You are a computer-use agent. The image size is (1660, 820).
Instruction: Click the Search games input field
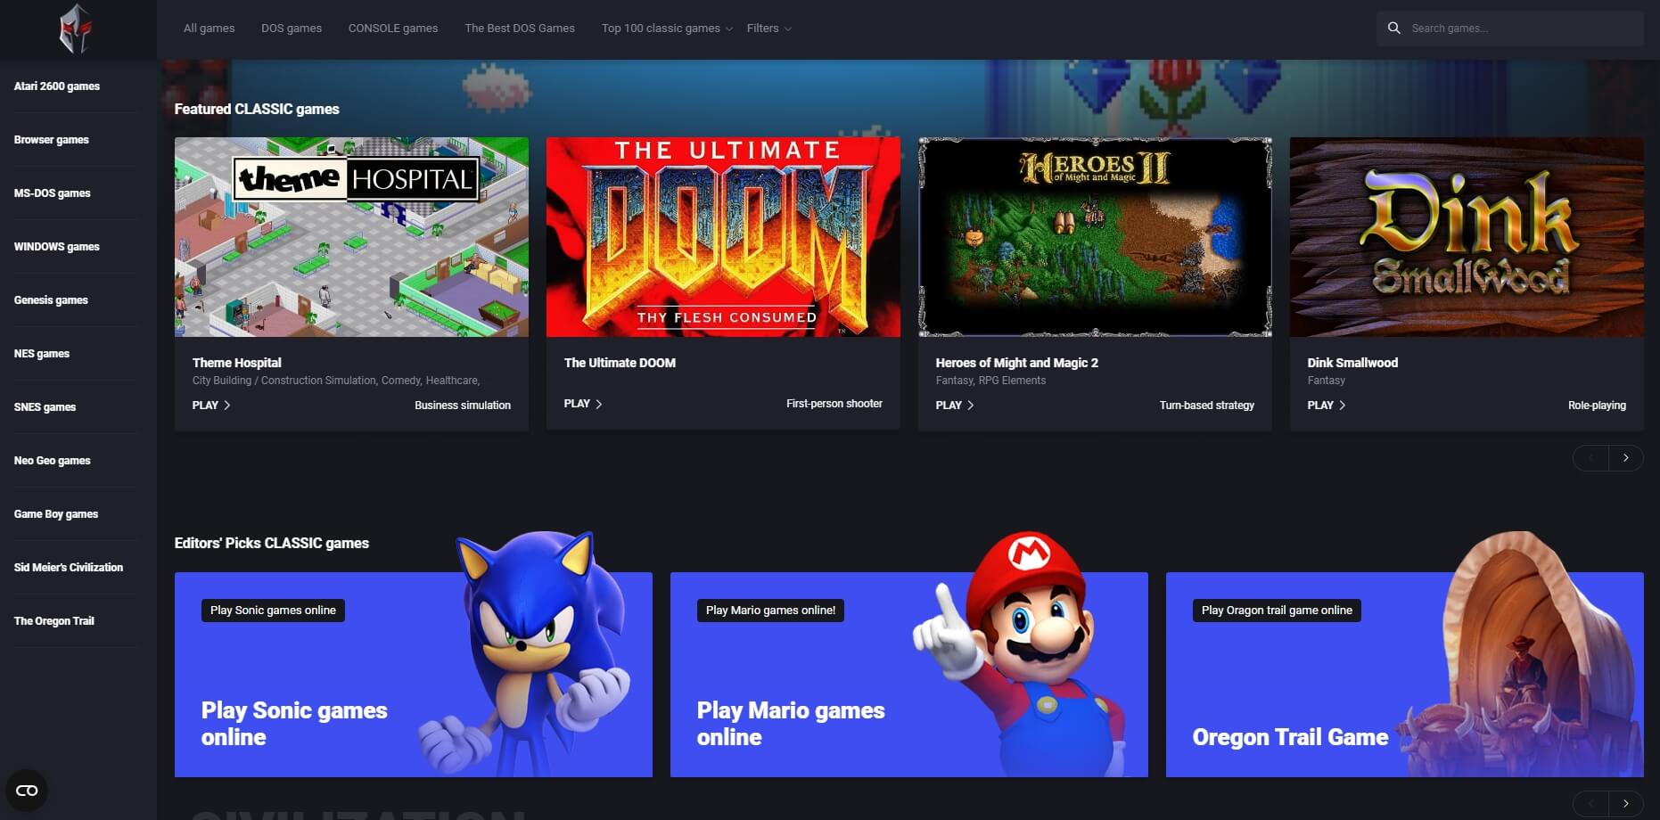click(x=1520, y=29)
